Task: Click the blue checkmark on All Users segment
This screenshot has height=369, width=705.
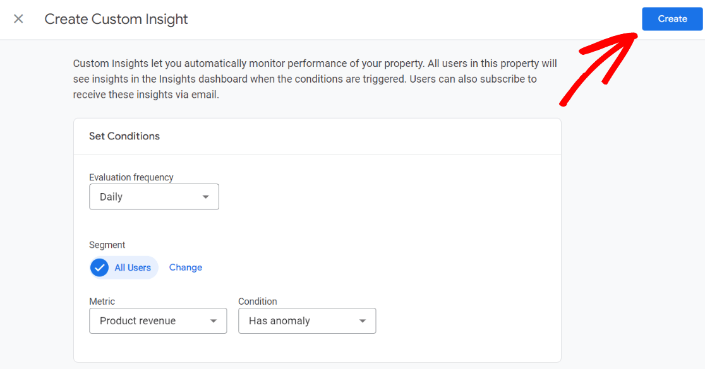Action: 99,267
